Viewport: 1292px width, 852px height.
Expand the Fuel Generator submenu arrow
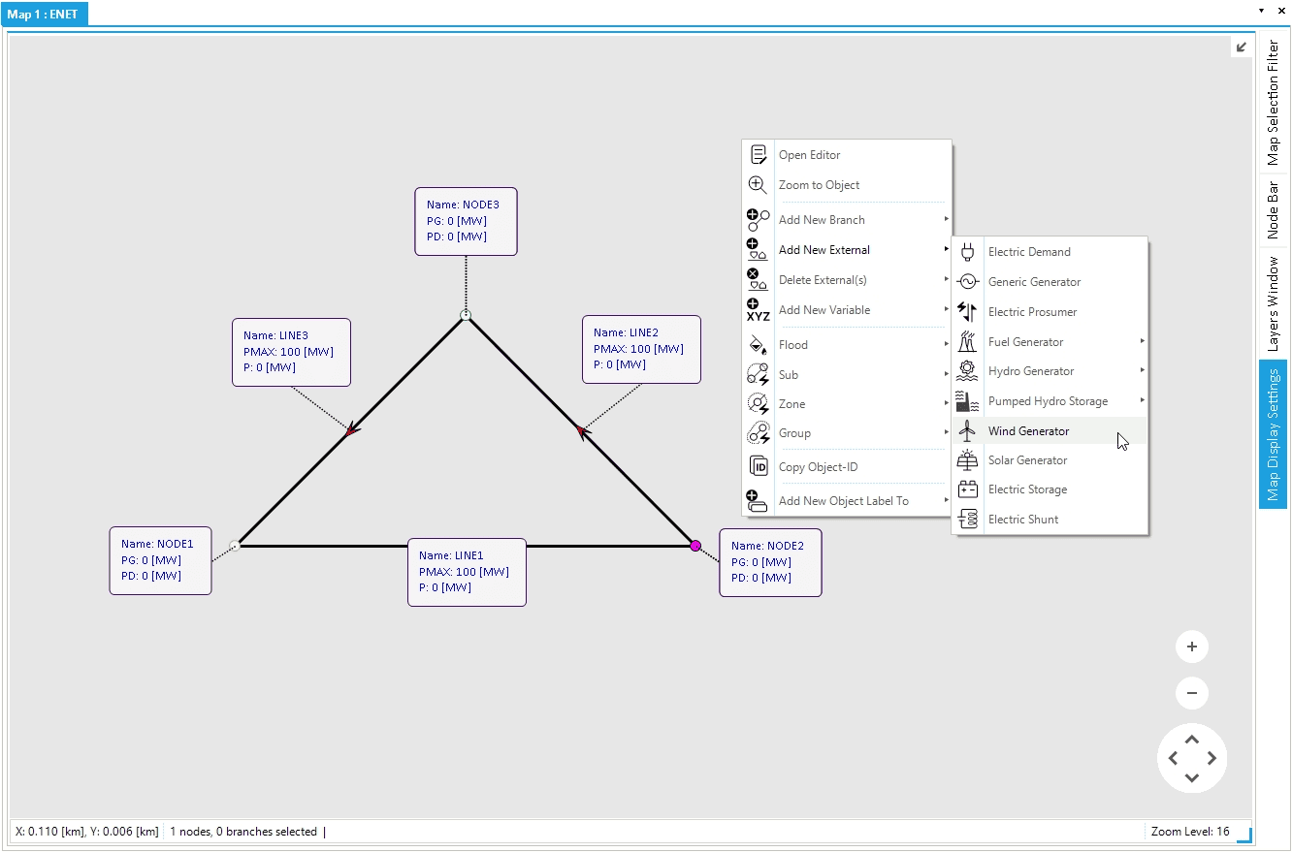point(1142,341)
